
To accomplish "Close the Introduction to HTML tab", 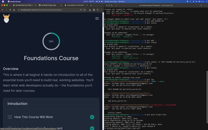I will 35,5.
